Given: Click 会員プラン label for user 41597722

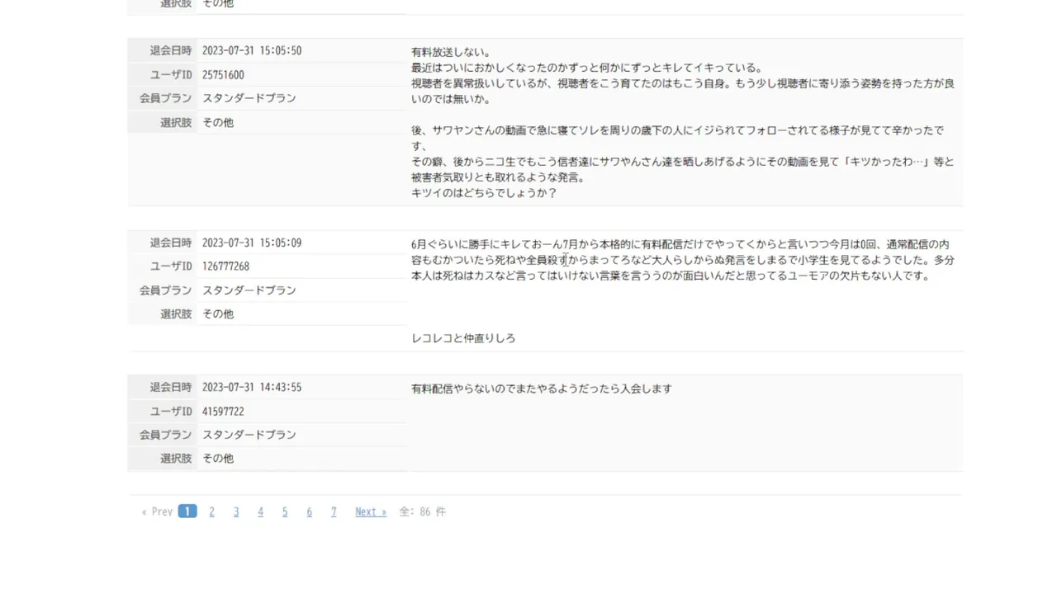Looking at the screenshot, I should click(166, 435).
